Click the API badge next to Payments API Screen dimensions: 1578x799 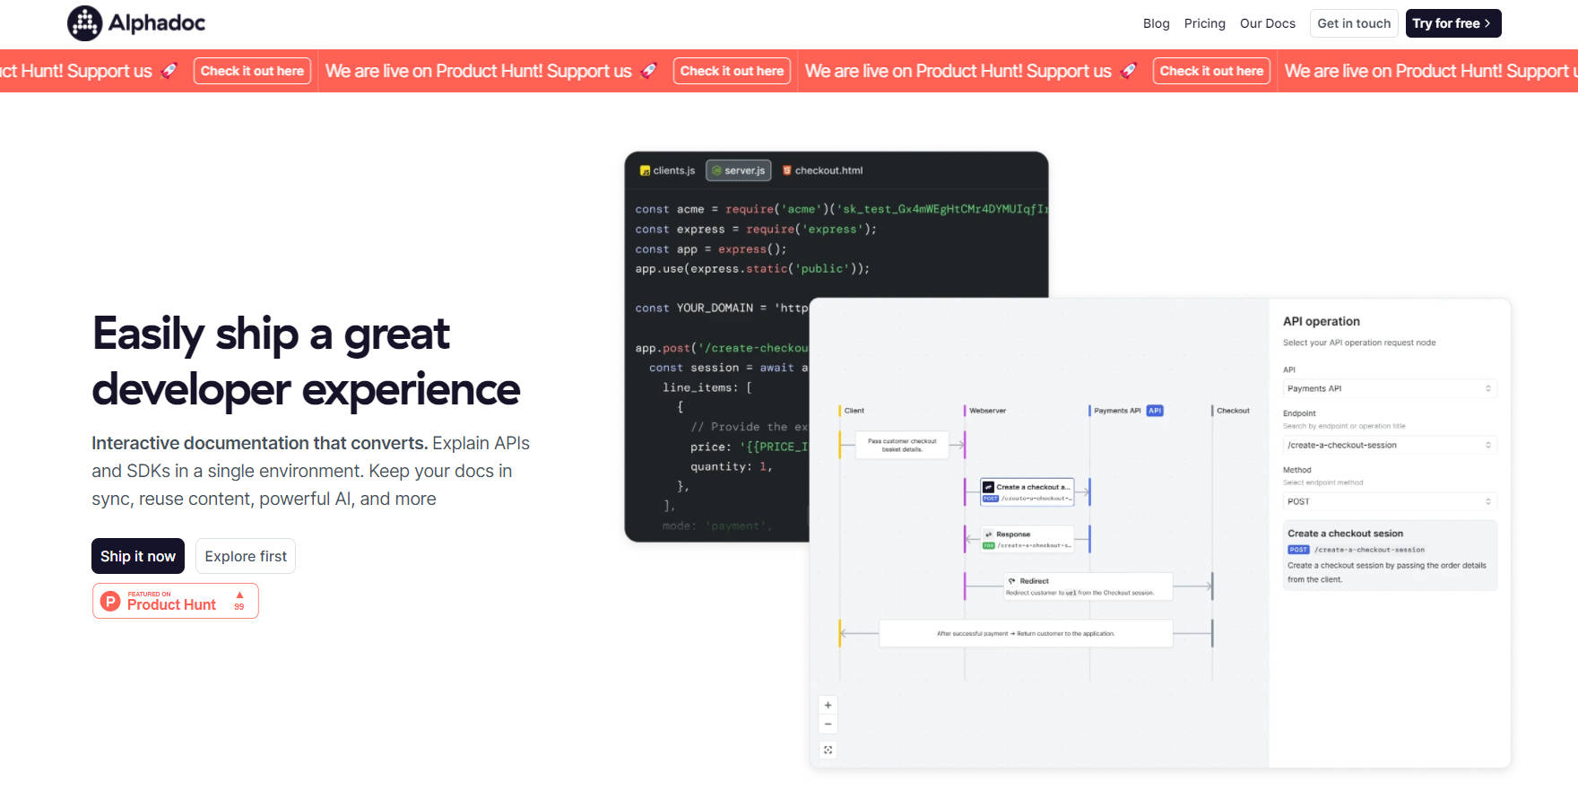coord(1155,411)
